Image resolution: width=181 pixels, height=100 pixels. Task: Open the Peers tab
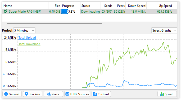[x=53, y=94]
